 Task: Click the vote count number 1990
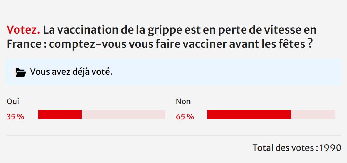[331, 148]
